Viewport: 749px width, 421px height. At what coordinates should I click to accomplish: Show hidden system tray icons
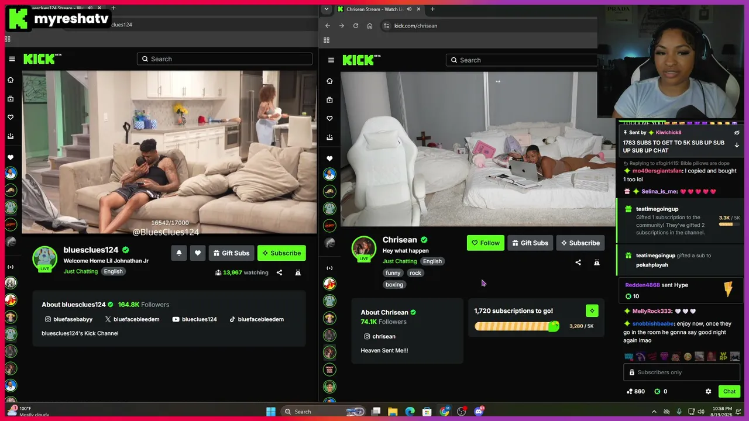654,412
